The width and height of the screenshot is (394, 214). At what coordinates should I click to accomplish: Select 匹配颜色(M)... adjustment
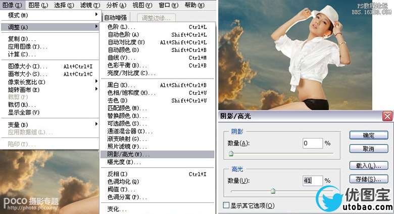click(x=157, y=108)
